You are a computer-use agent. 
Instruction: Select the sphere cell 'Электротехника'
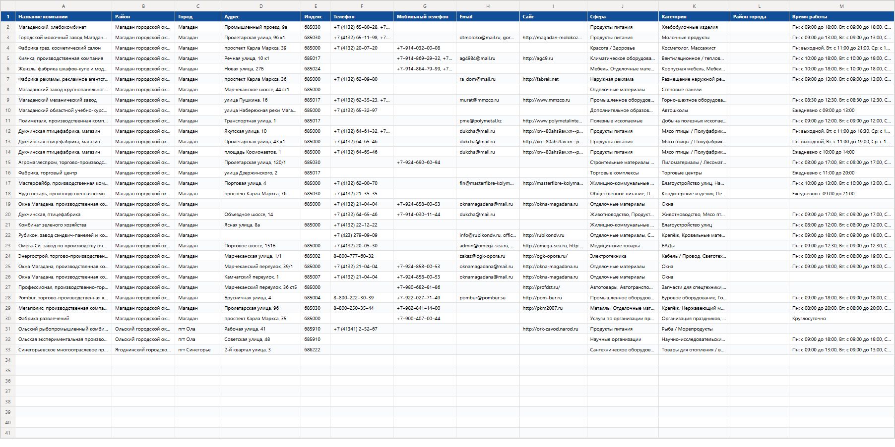pos(623,256)
